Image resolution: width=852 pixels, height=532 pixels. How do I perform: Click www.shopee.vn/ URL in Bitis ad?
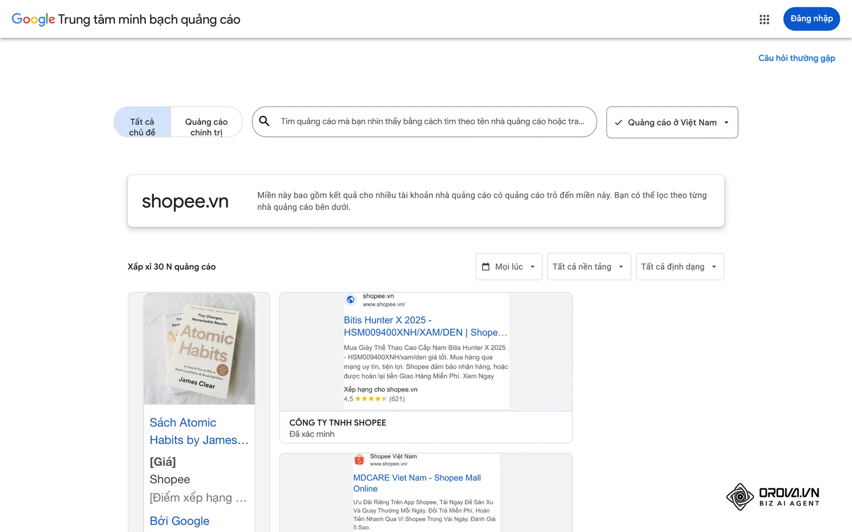click(384, 304)
